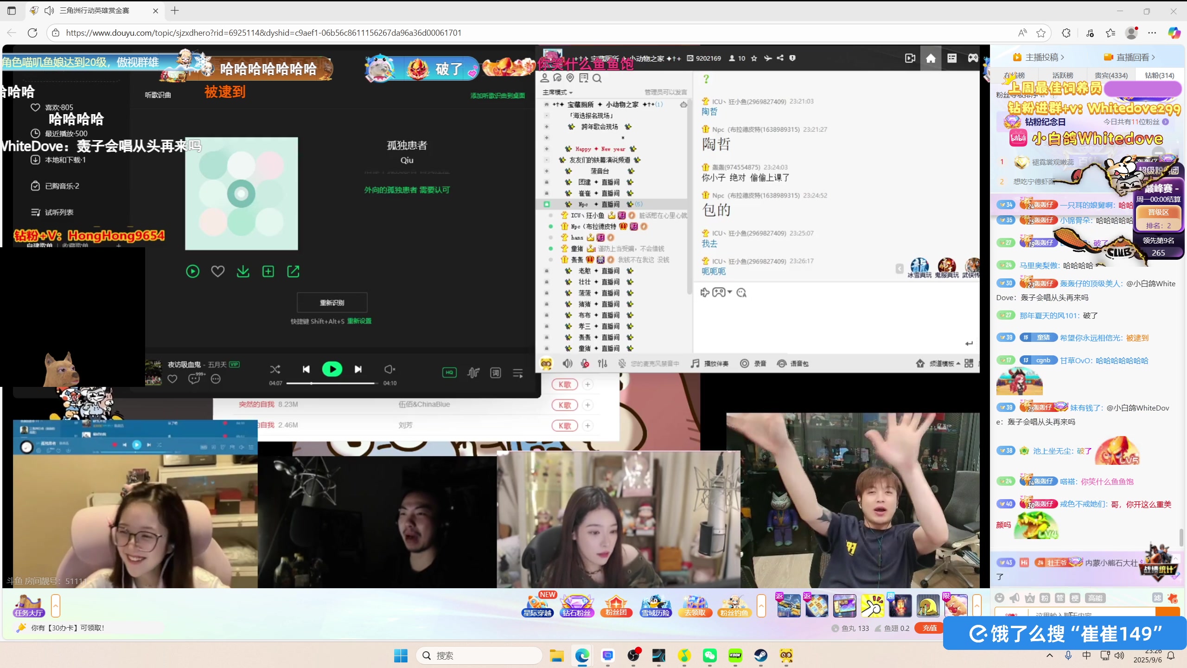Open the 主席模式 dropdown

click(x=558, y=92)
